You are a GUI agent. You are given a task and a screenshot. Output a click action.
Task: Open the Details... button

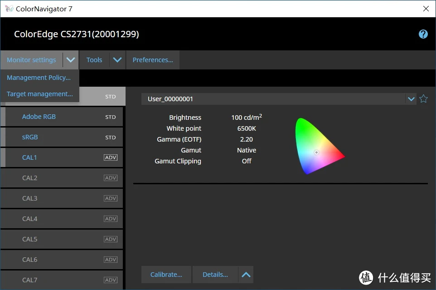215,275
